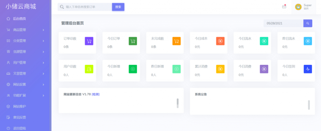Click the [检测] update check link
Image resolution: width=321 pixels, height=131 pixels.
point(96,94)
